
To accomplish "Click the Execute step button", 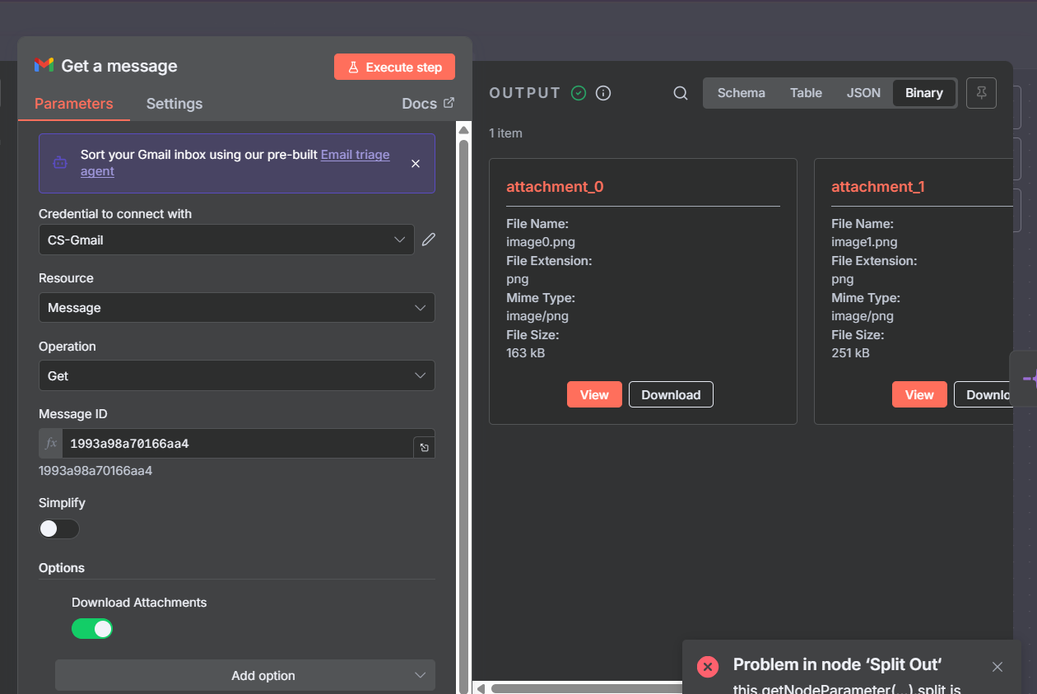I will coord(394,68).
